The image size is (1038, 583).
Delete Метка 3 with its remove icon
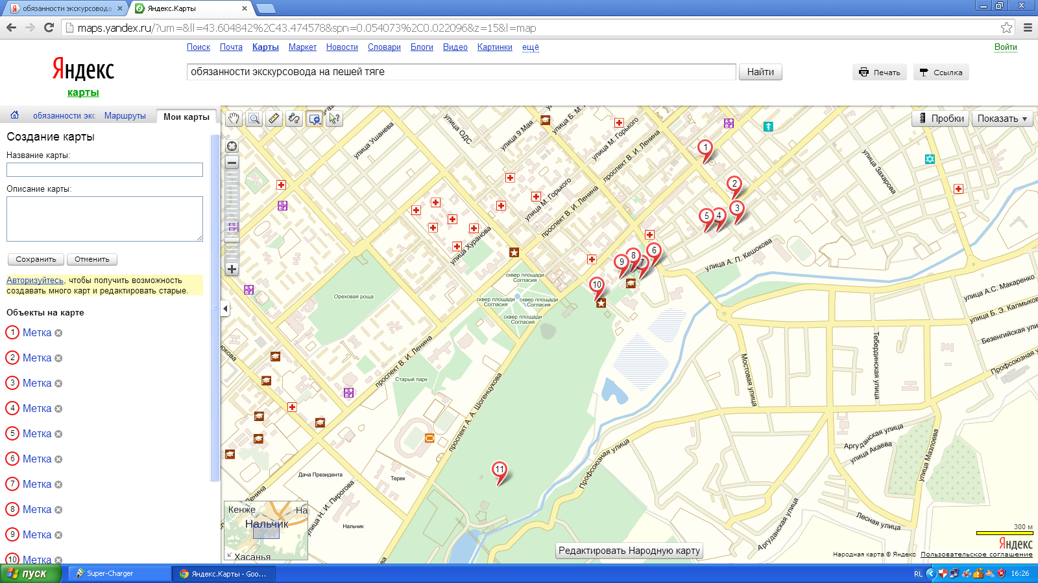pyautogui.click(x=58, y=383)
